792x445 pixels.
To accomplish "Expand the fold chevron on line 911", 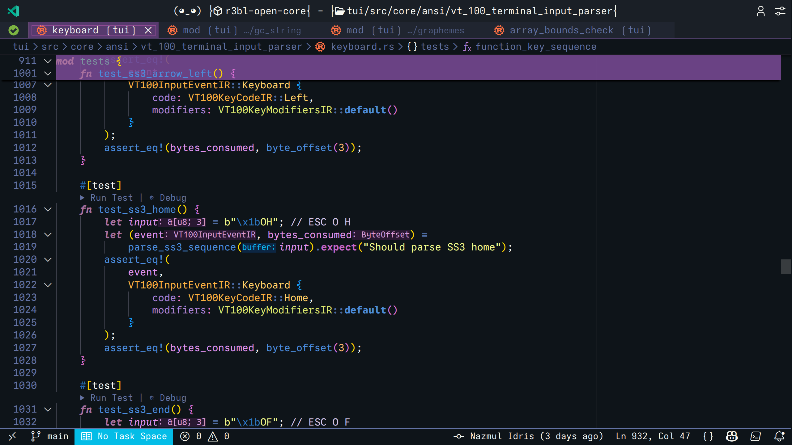I will tap(48, 61).
